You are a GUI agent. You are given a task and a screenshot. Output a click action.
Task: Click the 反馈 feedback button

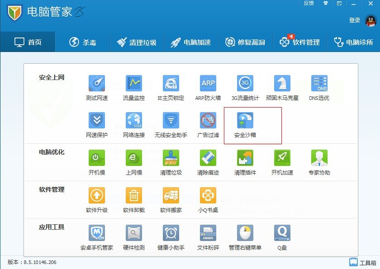point(309,3)
